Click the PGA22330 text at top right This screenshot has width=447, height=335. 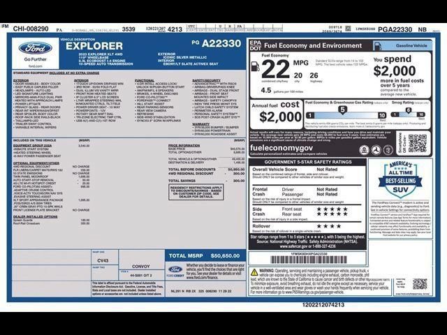point(395,29)
